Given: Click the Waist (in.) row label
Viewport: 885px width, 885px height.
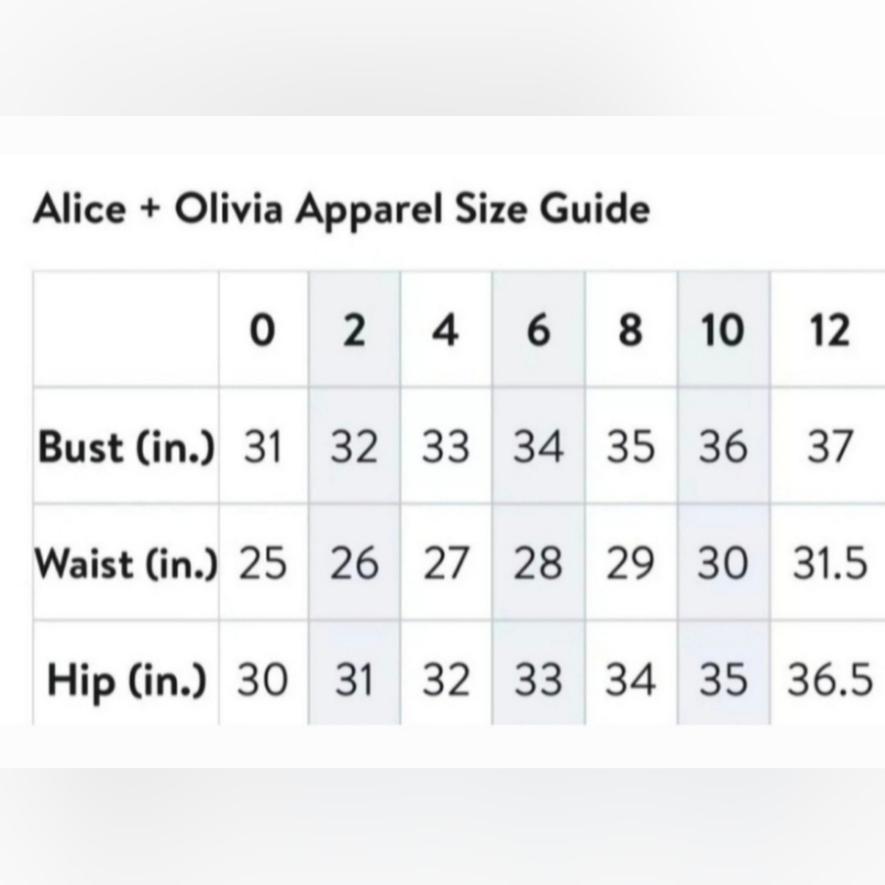Looking at the screenshot, I should coord(127,564).
